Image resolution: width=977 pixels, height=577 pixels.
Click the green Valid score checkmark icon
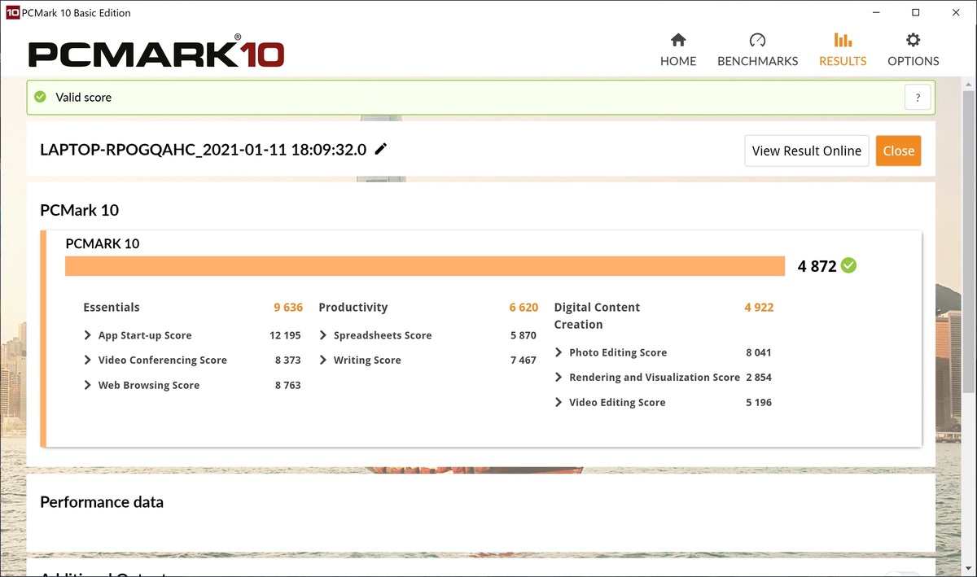40,97
